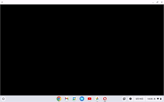Open the holding space tote icon
Screen dimensions: 164x102
pyautogui.click(x=124, y=99)
